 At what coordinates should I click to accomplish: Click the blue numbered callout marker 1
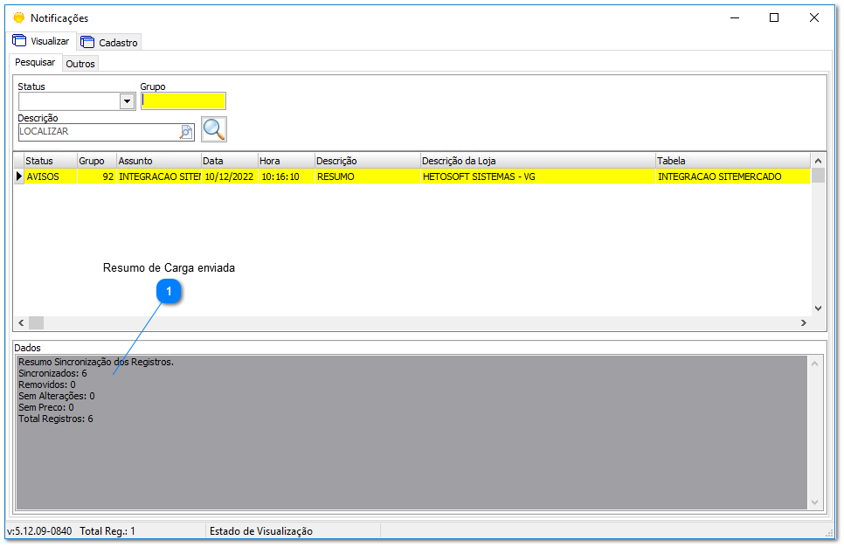click(169, 291)
